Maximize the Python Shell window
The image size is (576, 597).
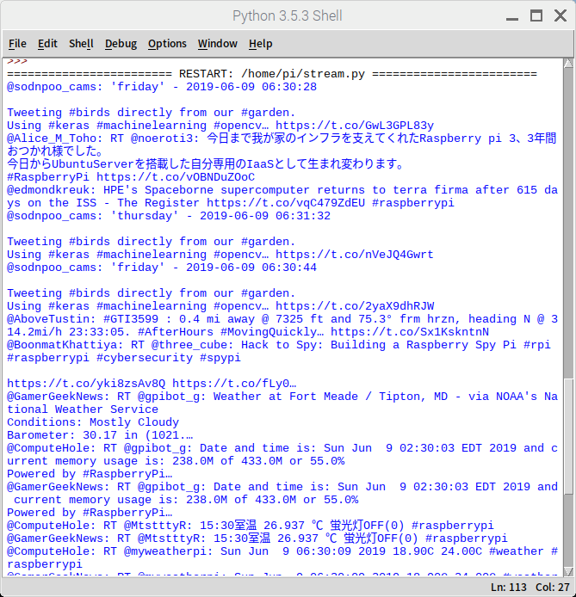coord(536,16)
